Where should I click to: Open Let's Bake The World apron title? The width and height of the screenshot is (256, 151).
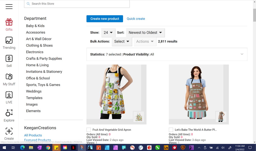point(196,130)
